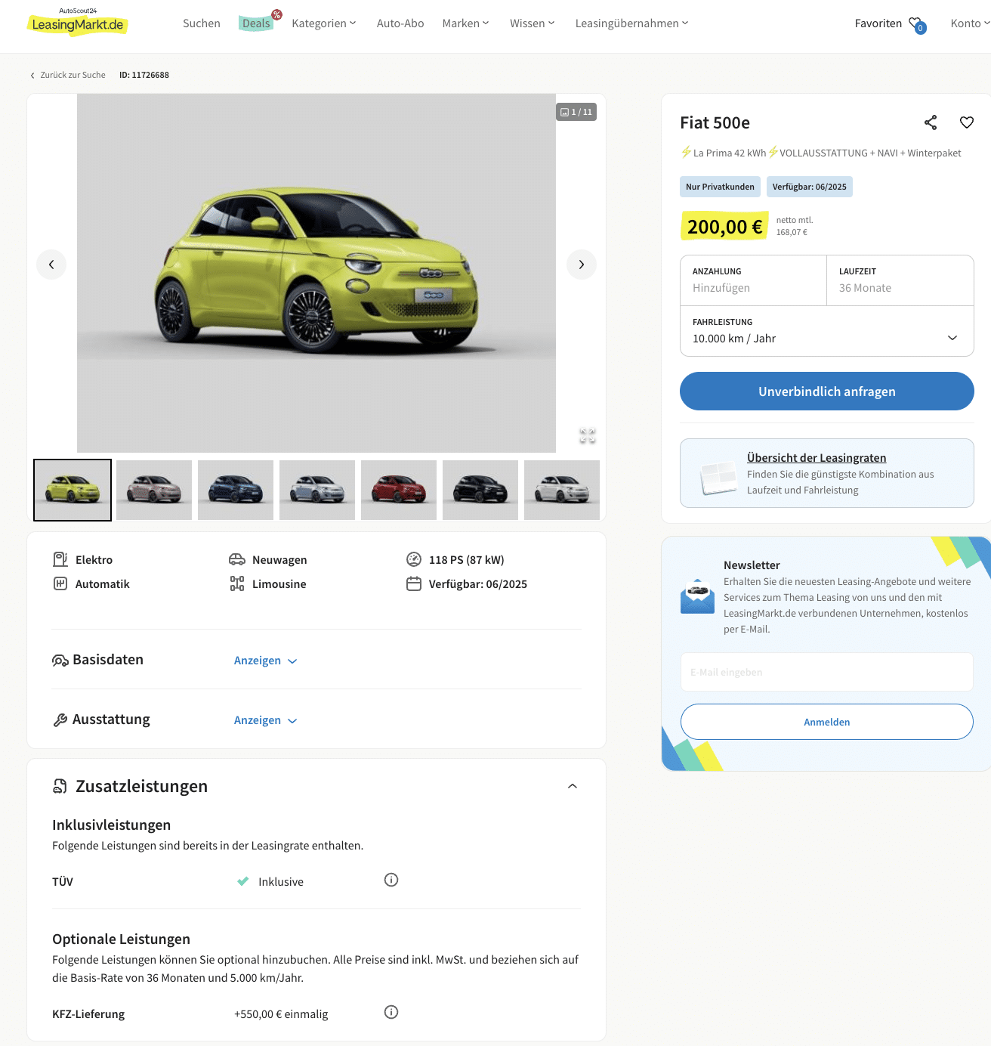Image resolution: width=991 pixels, height=1046 pixels.
Task: Click the KFZ-Lieferung info icon
Action: (391, 1012)
